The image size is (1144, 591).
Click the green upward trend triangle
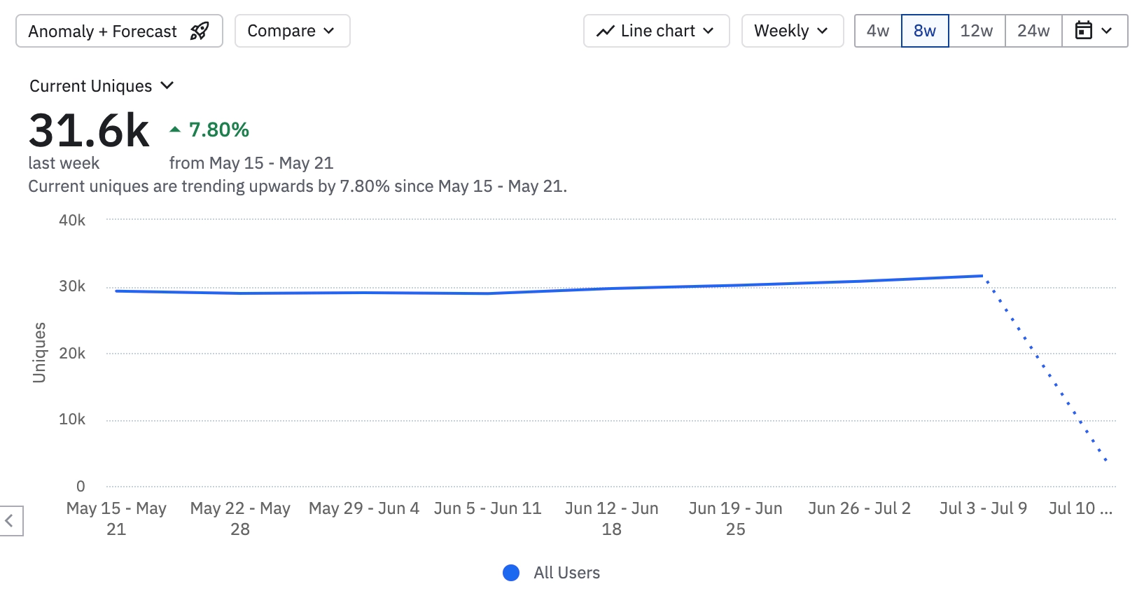175,130
